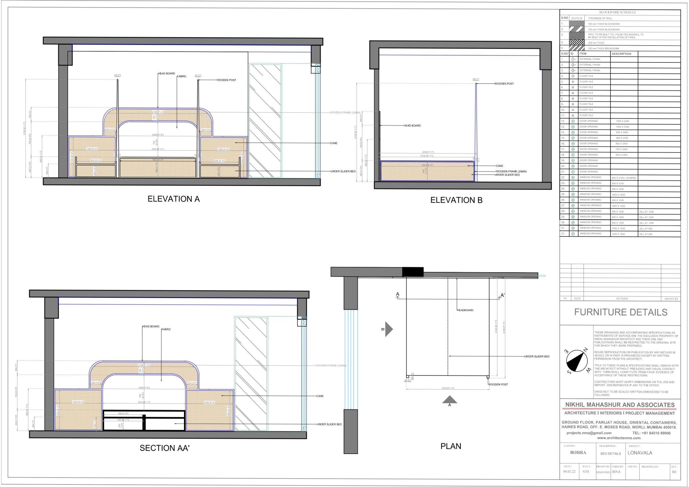Click the external finish ID 1 diamond symbol
This screenshot has width=689, height=487.
click(x=573, y=59)
